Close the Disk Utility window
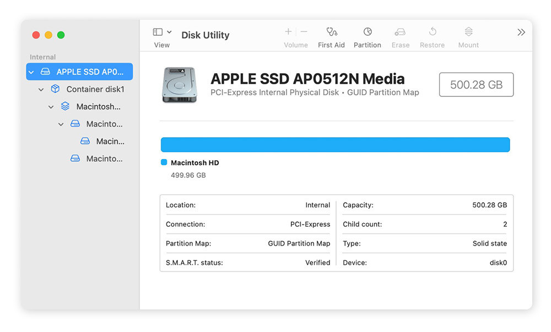 click(36, 35)
